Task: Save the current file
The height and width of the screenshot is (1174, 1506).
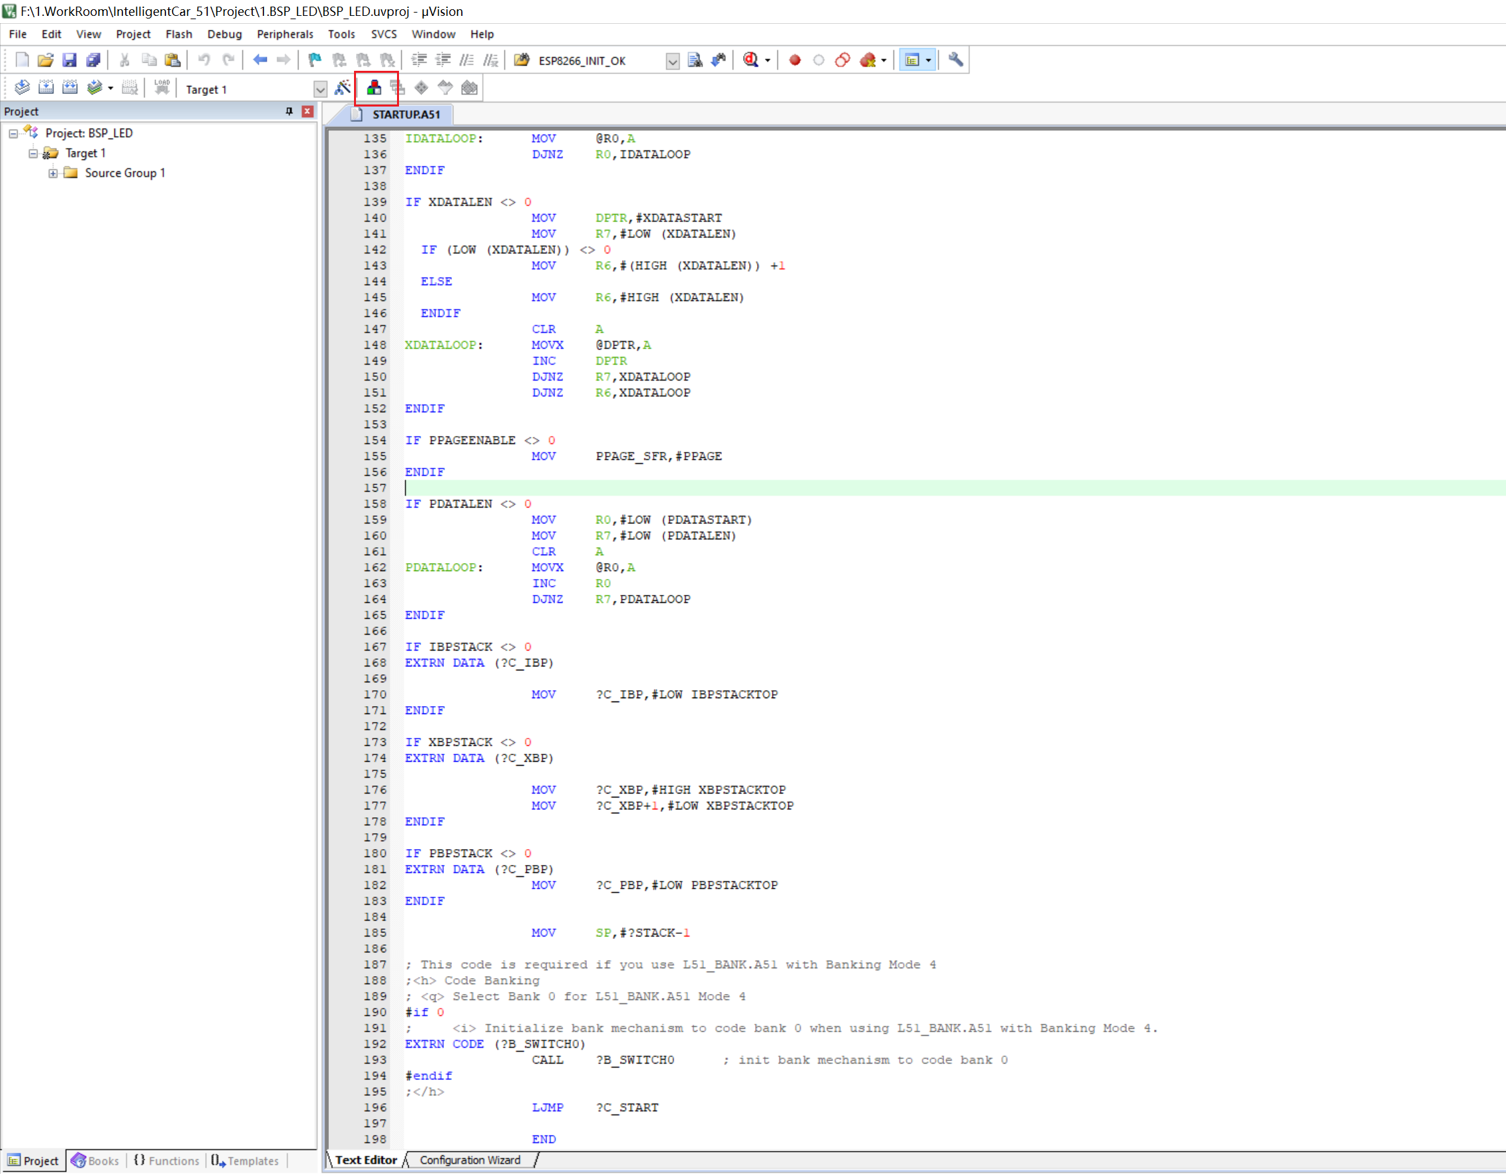Action: point(69,60)
